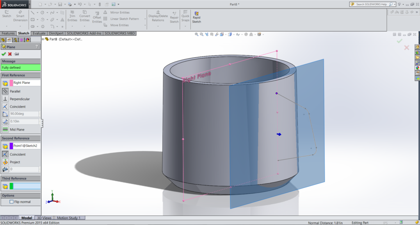Click the Save icon in the title bar
420x225 pixels.
click(60, 4)
